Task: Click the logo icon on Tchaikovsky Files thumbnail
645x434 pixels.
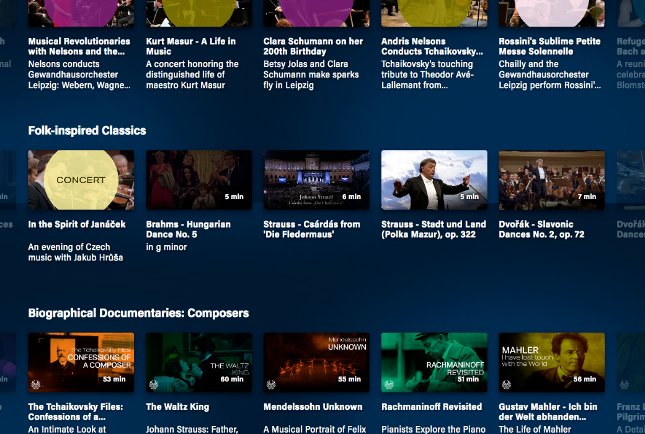Action: [36, 384]
